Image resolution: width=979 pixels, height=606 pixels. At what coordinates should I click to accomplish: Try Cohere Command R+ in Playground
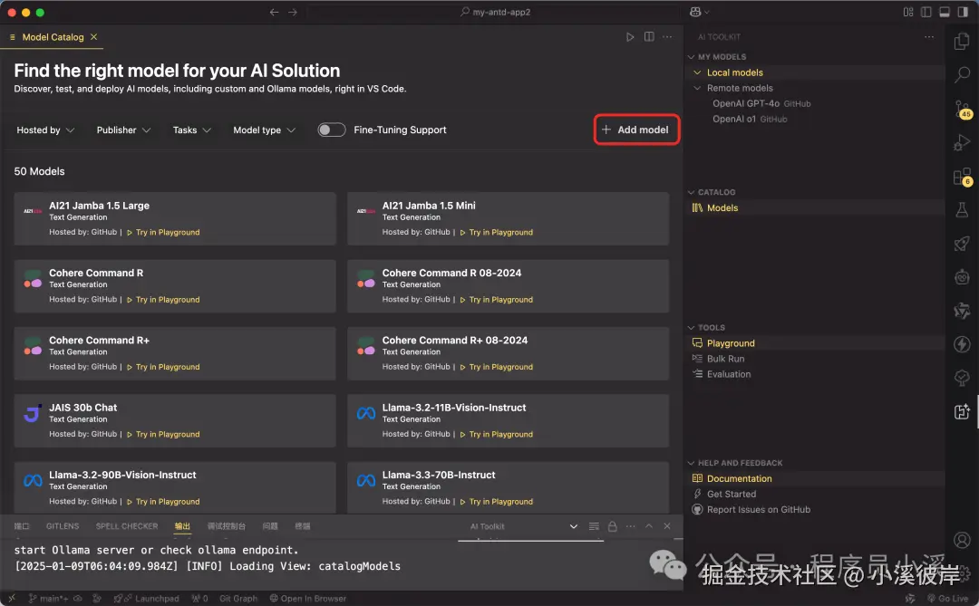(163, 367)
